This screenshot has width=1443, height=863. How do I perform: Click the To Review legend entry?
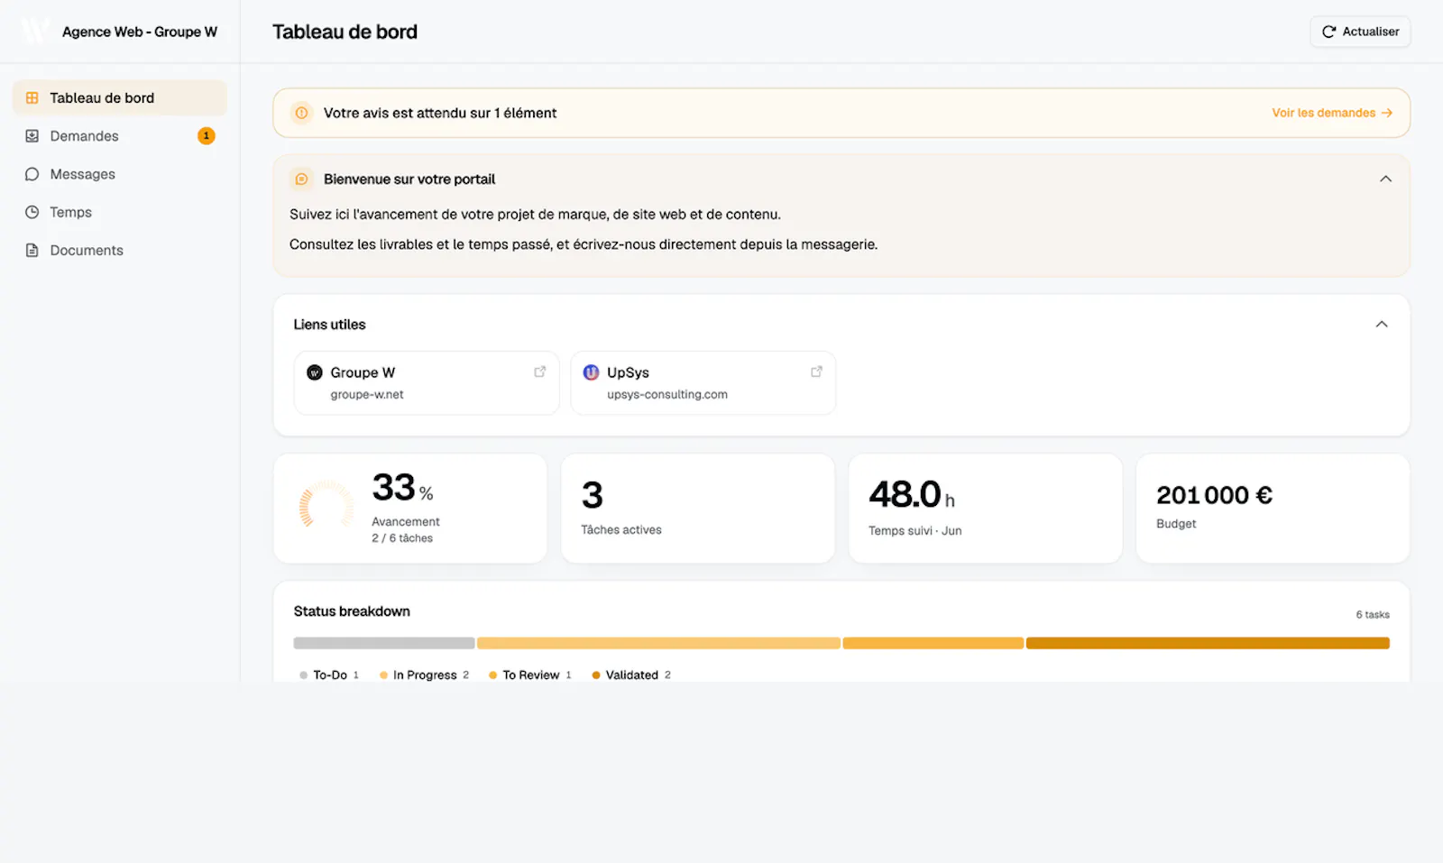(x=530, y=675)
